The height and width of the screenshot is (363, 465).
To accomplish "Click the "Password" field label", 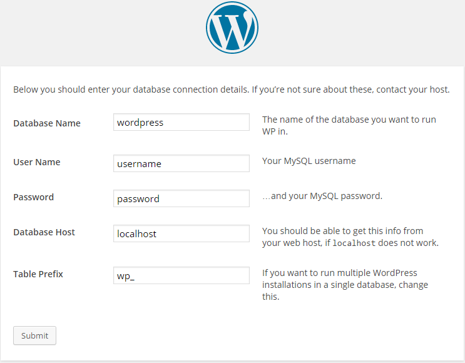I will click(34, 197).
